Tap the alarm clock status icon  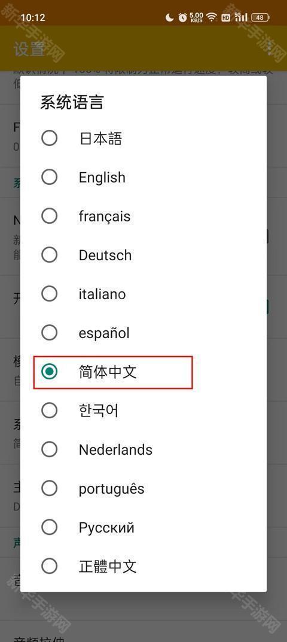coord(182,17)
